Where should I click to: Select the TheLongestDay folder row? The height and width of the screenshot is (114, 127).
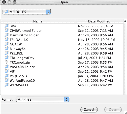click(x=62, y=58)
